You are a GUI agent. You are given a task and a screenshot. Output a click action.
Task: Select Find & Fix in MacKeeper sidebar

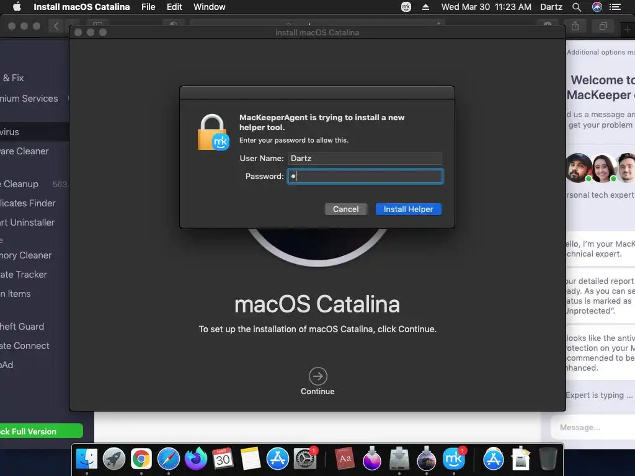[12, 77]
